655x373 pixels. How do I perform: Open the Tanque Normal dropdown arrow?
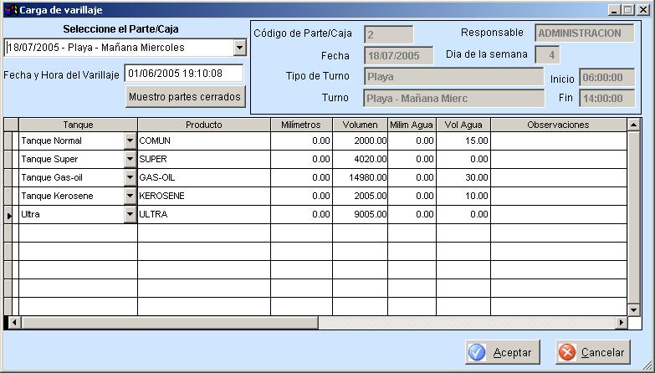(x=130, y=141)
